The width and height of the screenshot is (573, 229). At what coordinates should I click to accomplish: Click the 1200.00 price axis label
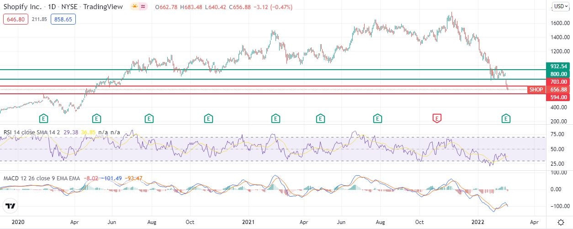point(559,51)
